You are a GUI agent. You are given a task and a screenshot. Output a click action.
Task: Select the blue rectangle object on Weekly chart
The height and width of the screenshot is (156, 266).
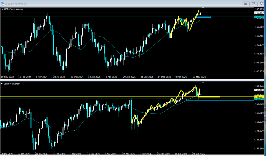[x=204, y=17]
